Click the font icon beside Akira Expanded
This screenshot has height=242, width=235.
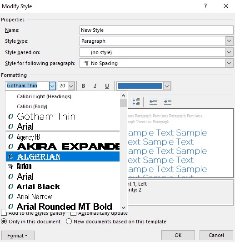point(10,146)
